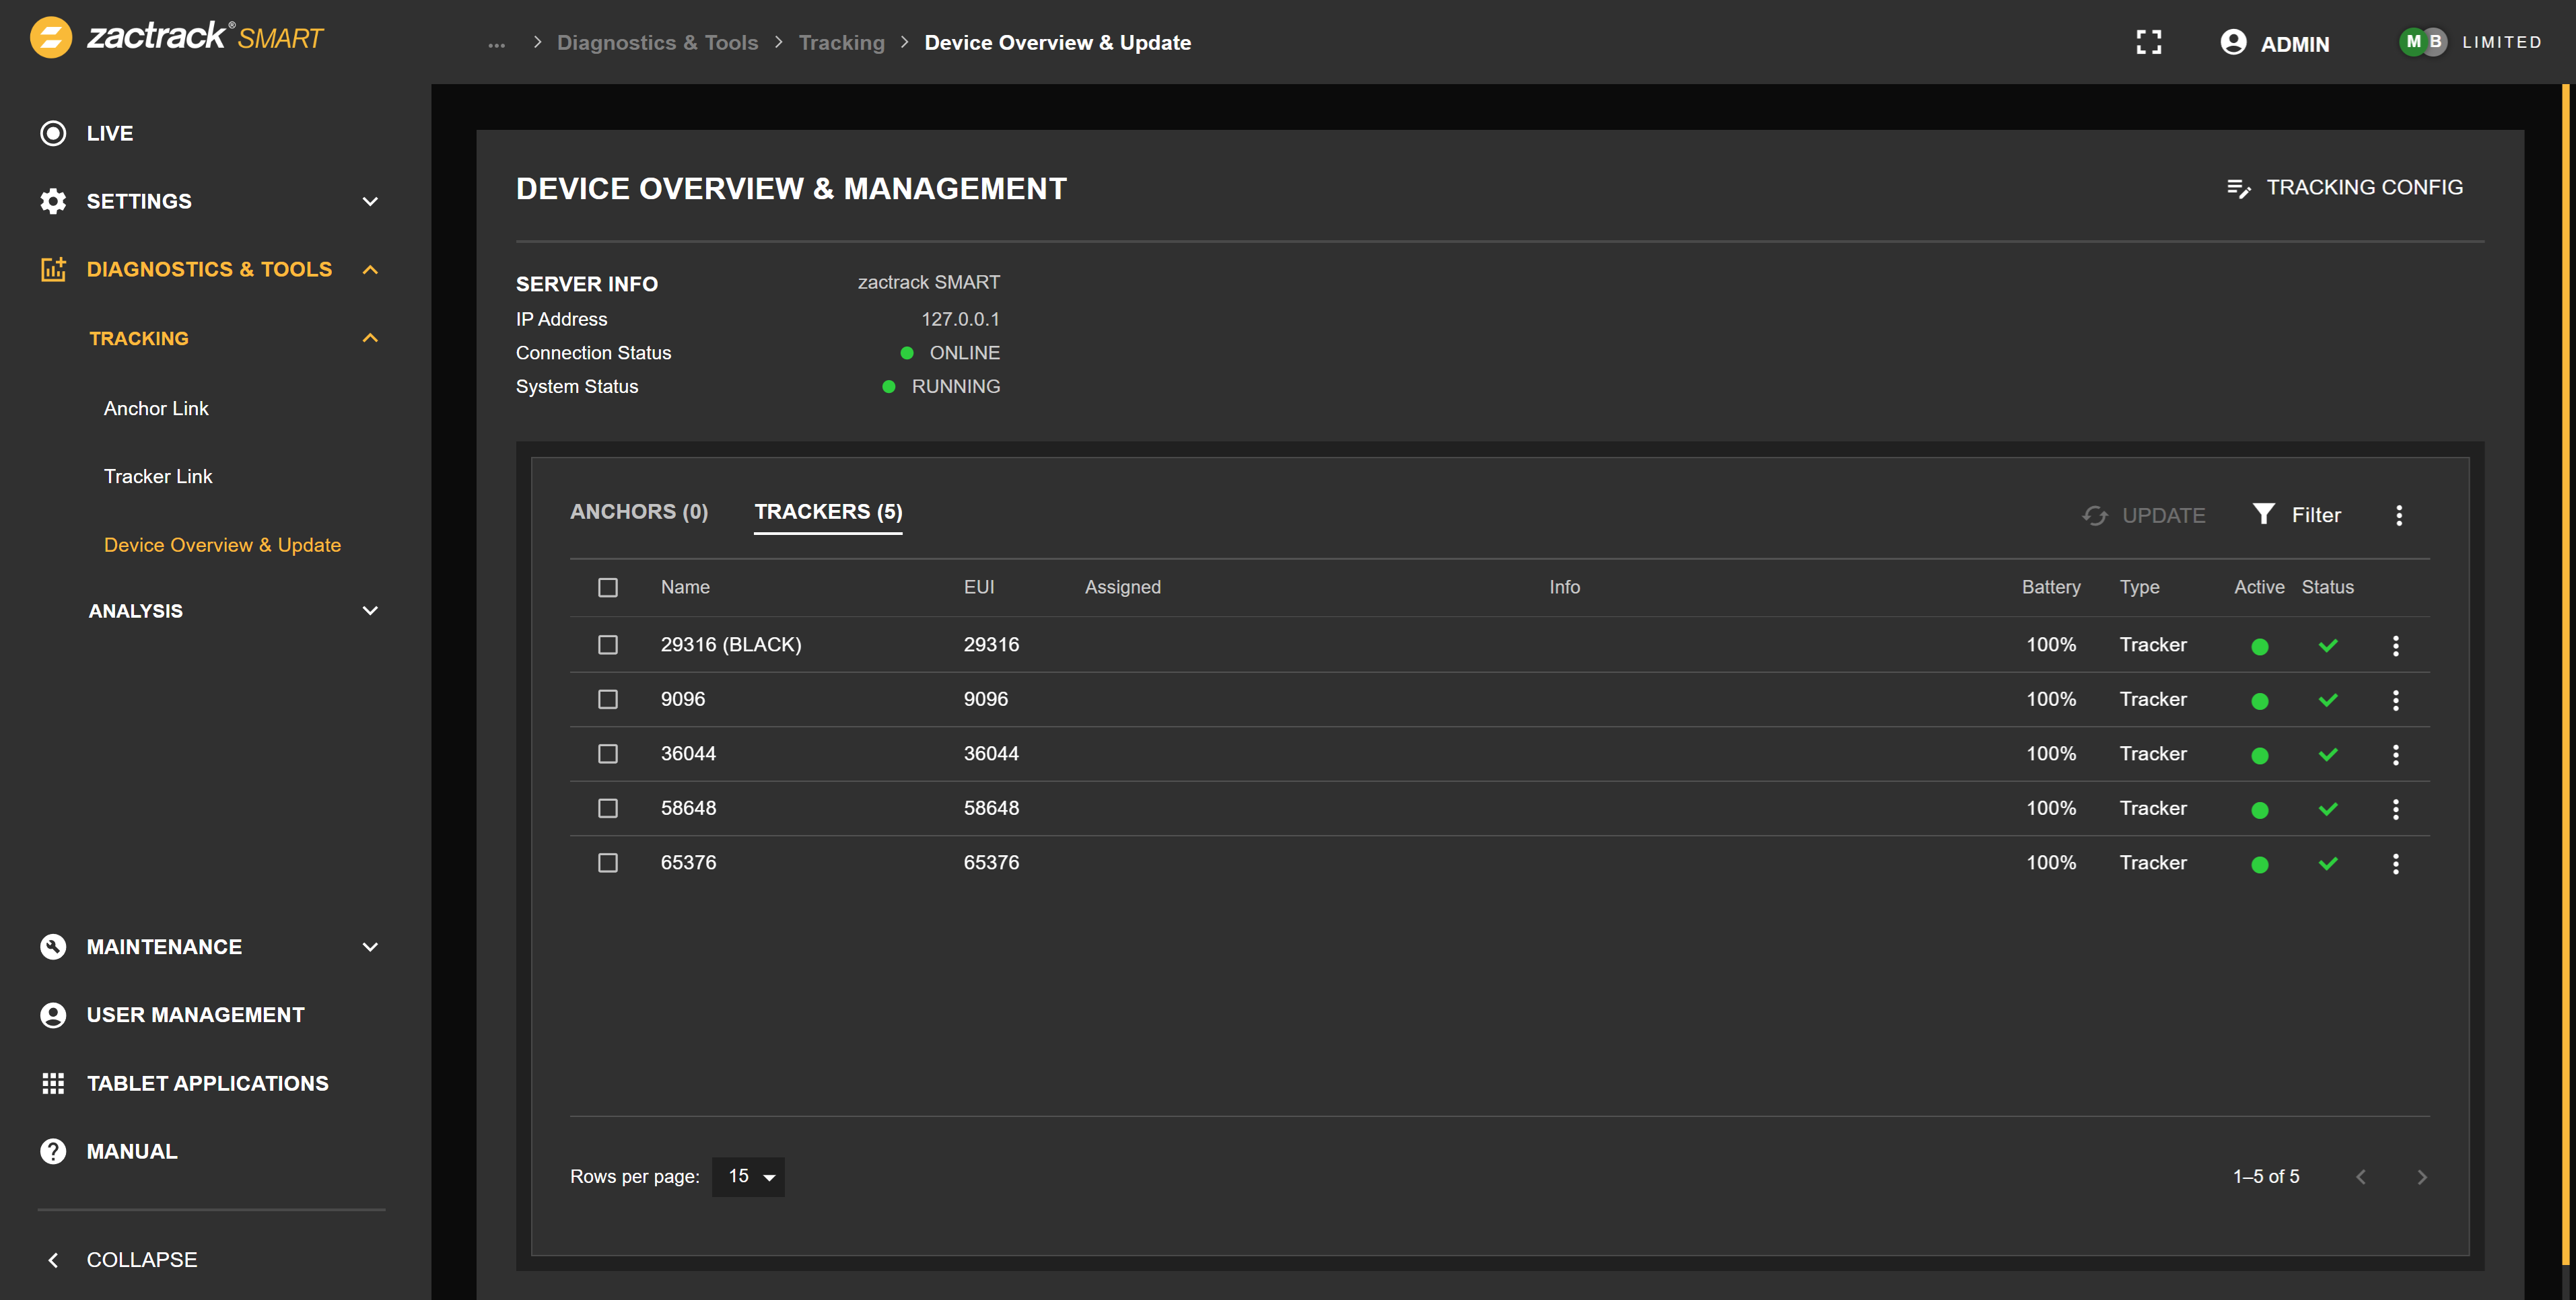Image resolution: width=2576 pixels, height=1300 pixels.
Task: Click the collapse sidebar arrow icon
Action: (53, 1260)
